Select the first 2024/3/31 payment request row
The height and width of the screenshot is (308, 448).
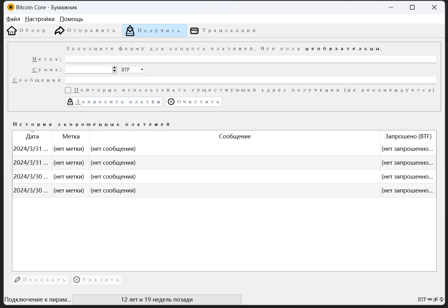tap(224, 149)
